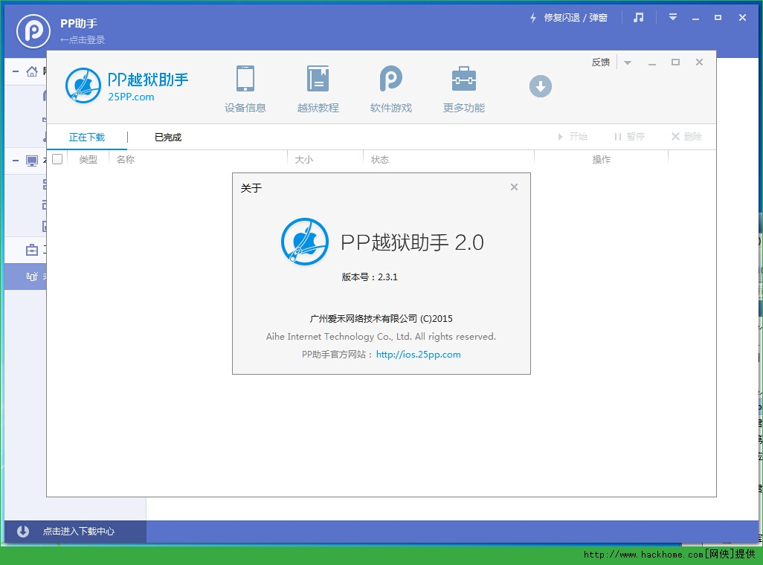This screenshot has height=565, width=763.
Task: Click the toolbox icon in the sidebar
Action: coord(32,250)
